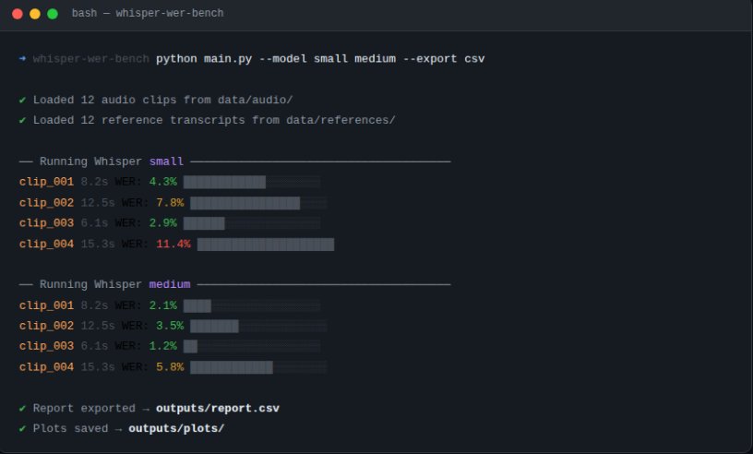Click the 'Plots saved' text

pos(70,428)
